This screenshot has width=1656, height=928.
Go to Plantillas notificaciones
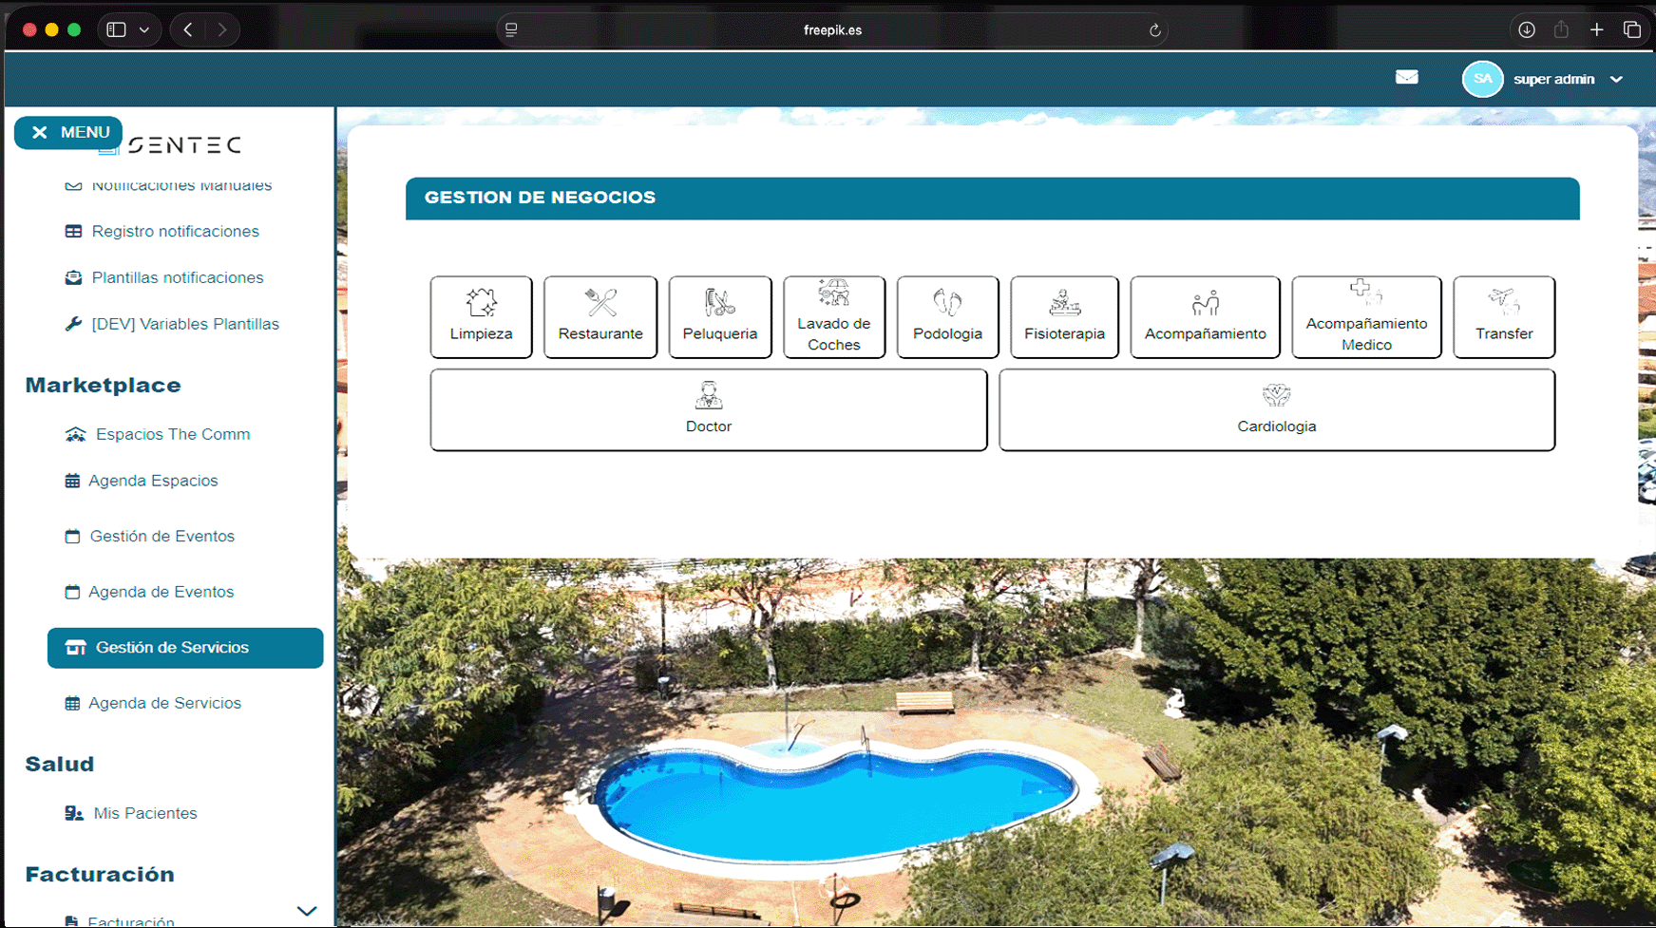tap(178, 277)
